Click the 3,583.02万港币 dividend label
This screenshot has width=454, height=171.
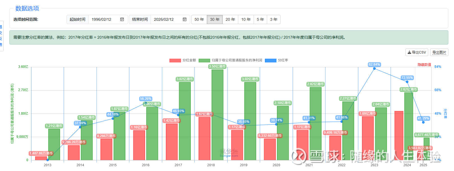tap(420, 148)
